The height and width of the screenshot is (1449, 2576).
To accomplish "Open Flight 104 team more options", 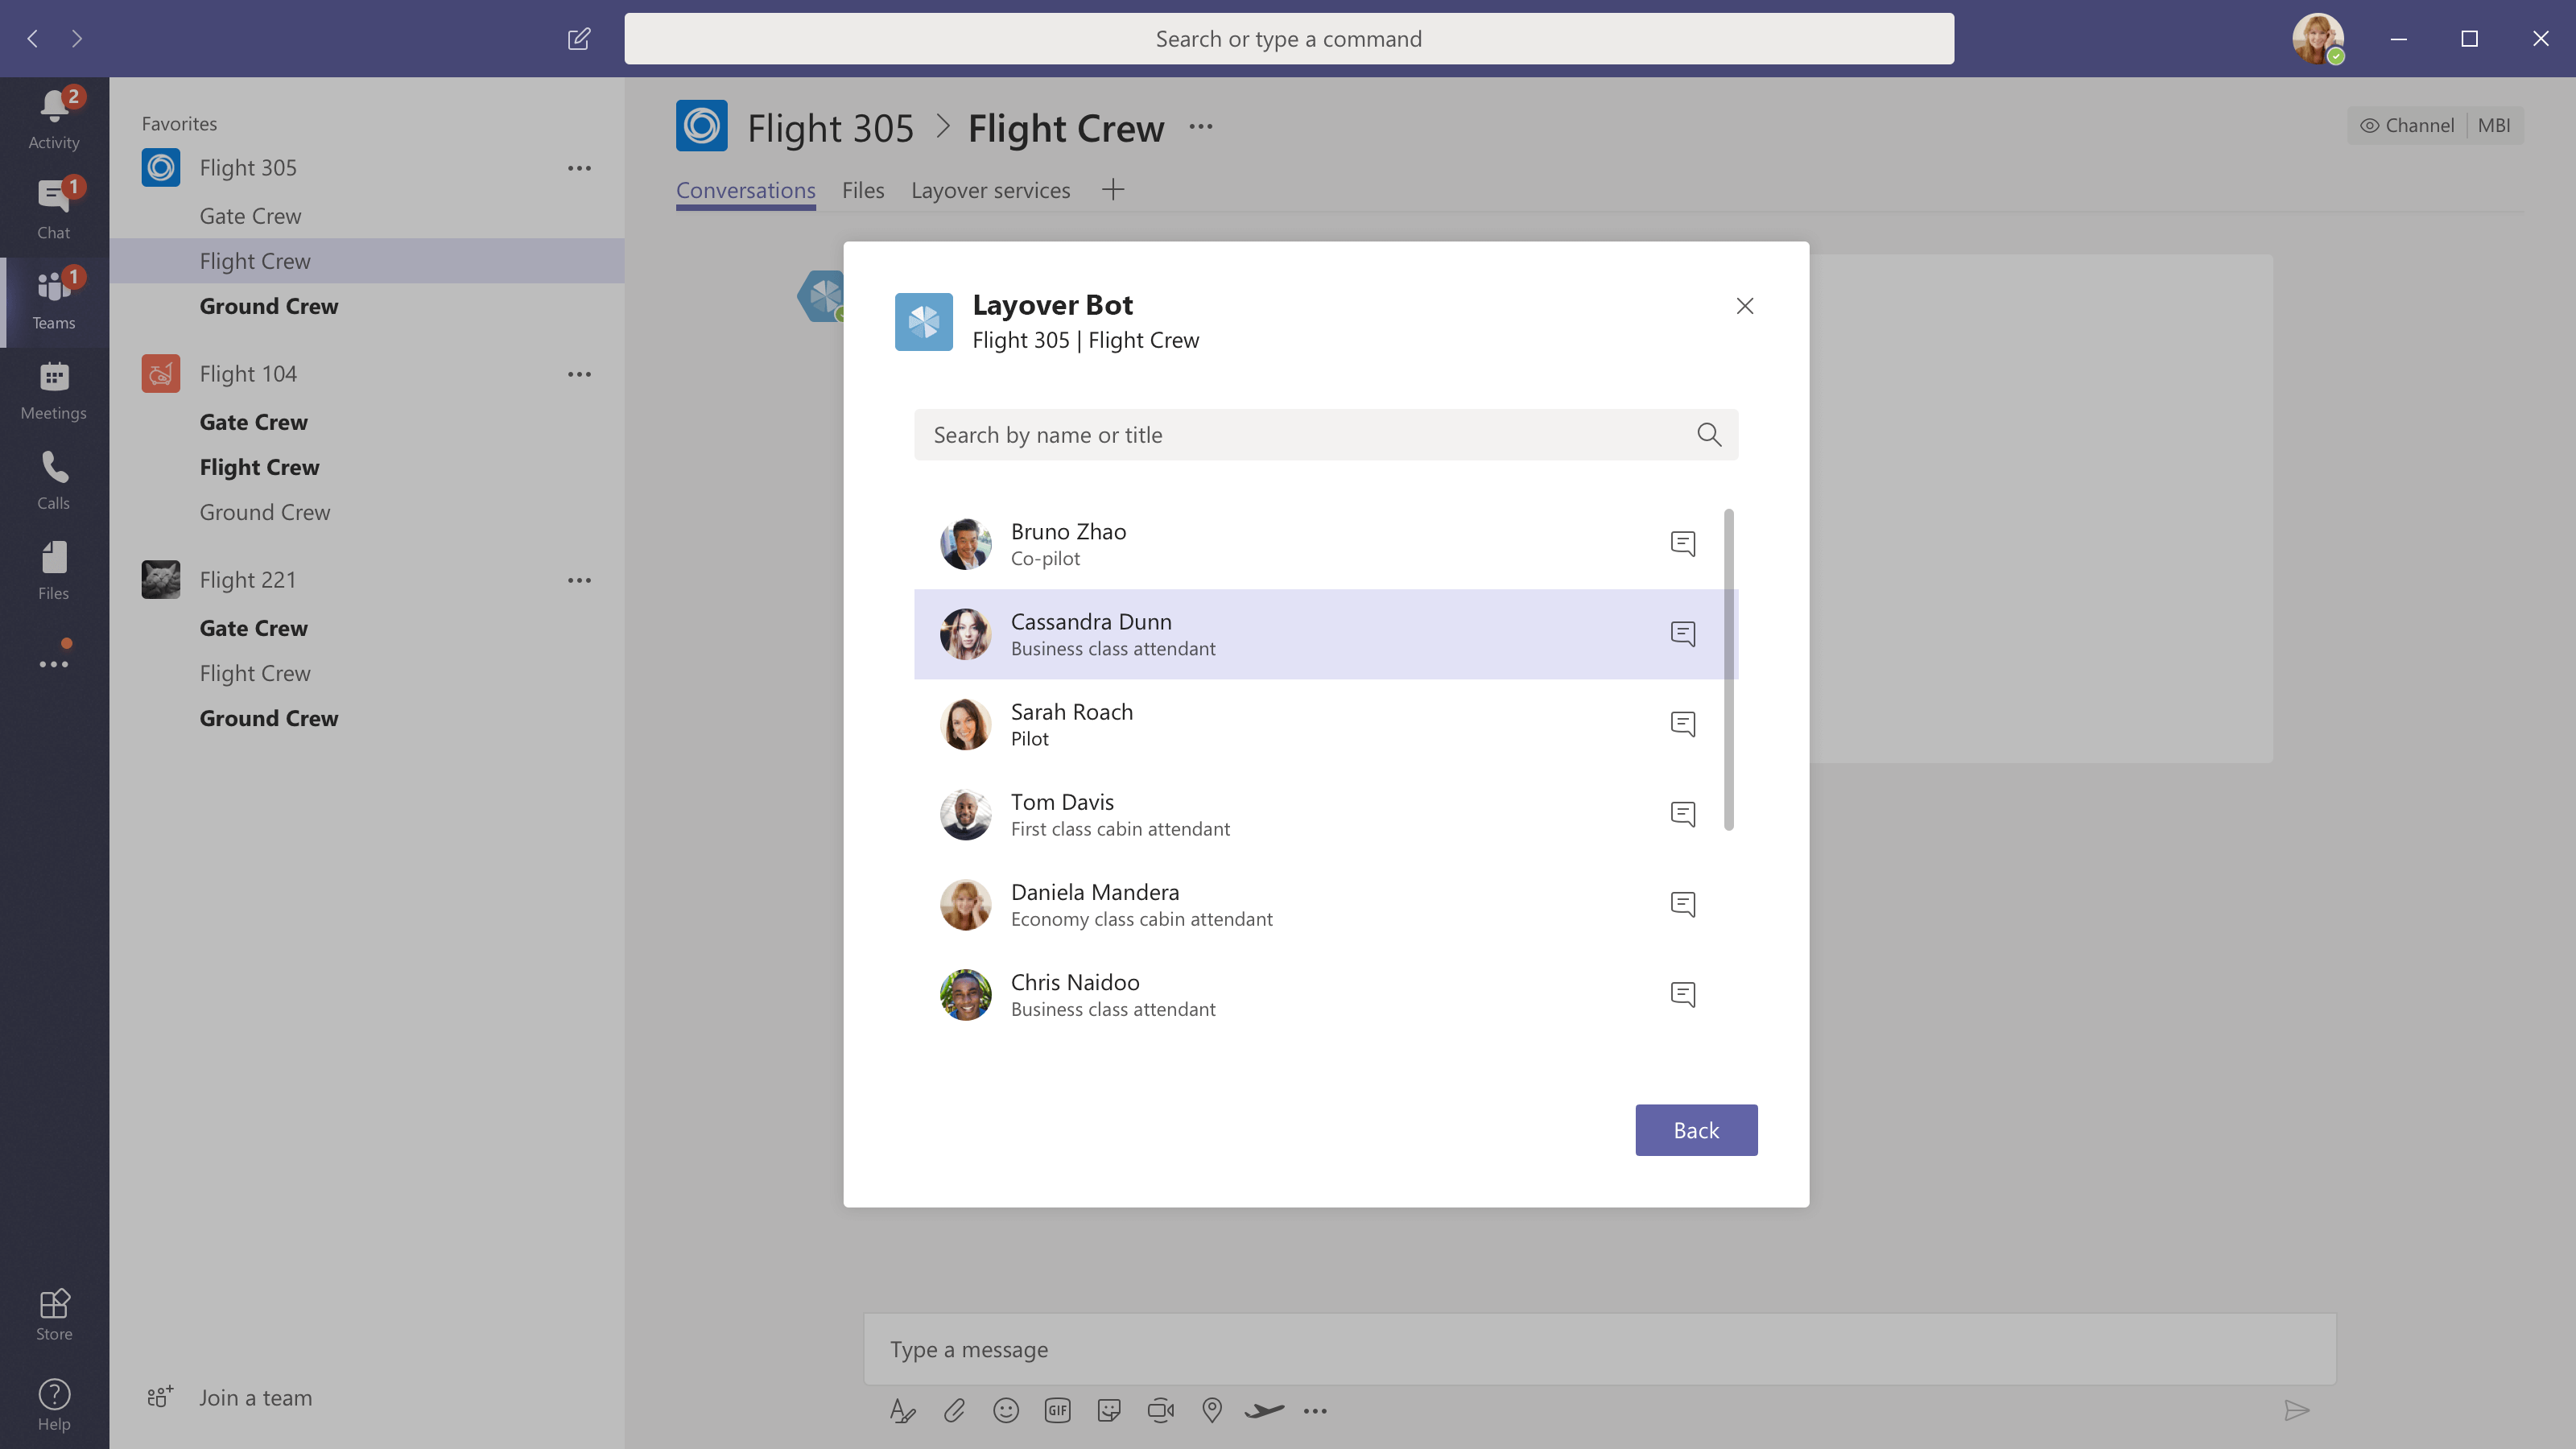I will 579,374.
